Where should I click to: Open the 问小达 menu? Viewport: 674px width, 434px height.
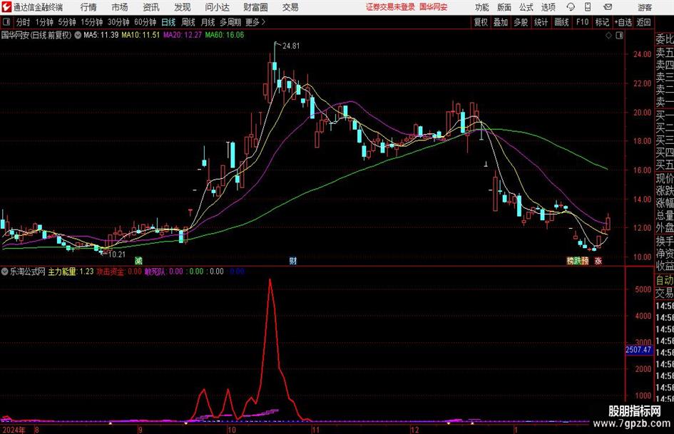[x=217, y=7]
